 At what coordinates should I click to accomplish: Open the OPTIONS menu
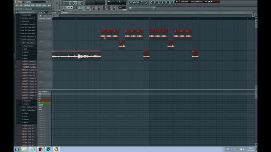[39, 5]
